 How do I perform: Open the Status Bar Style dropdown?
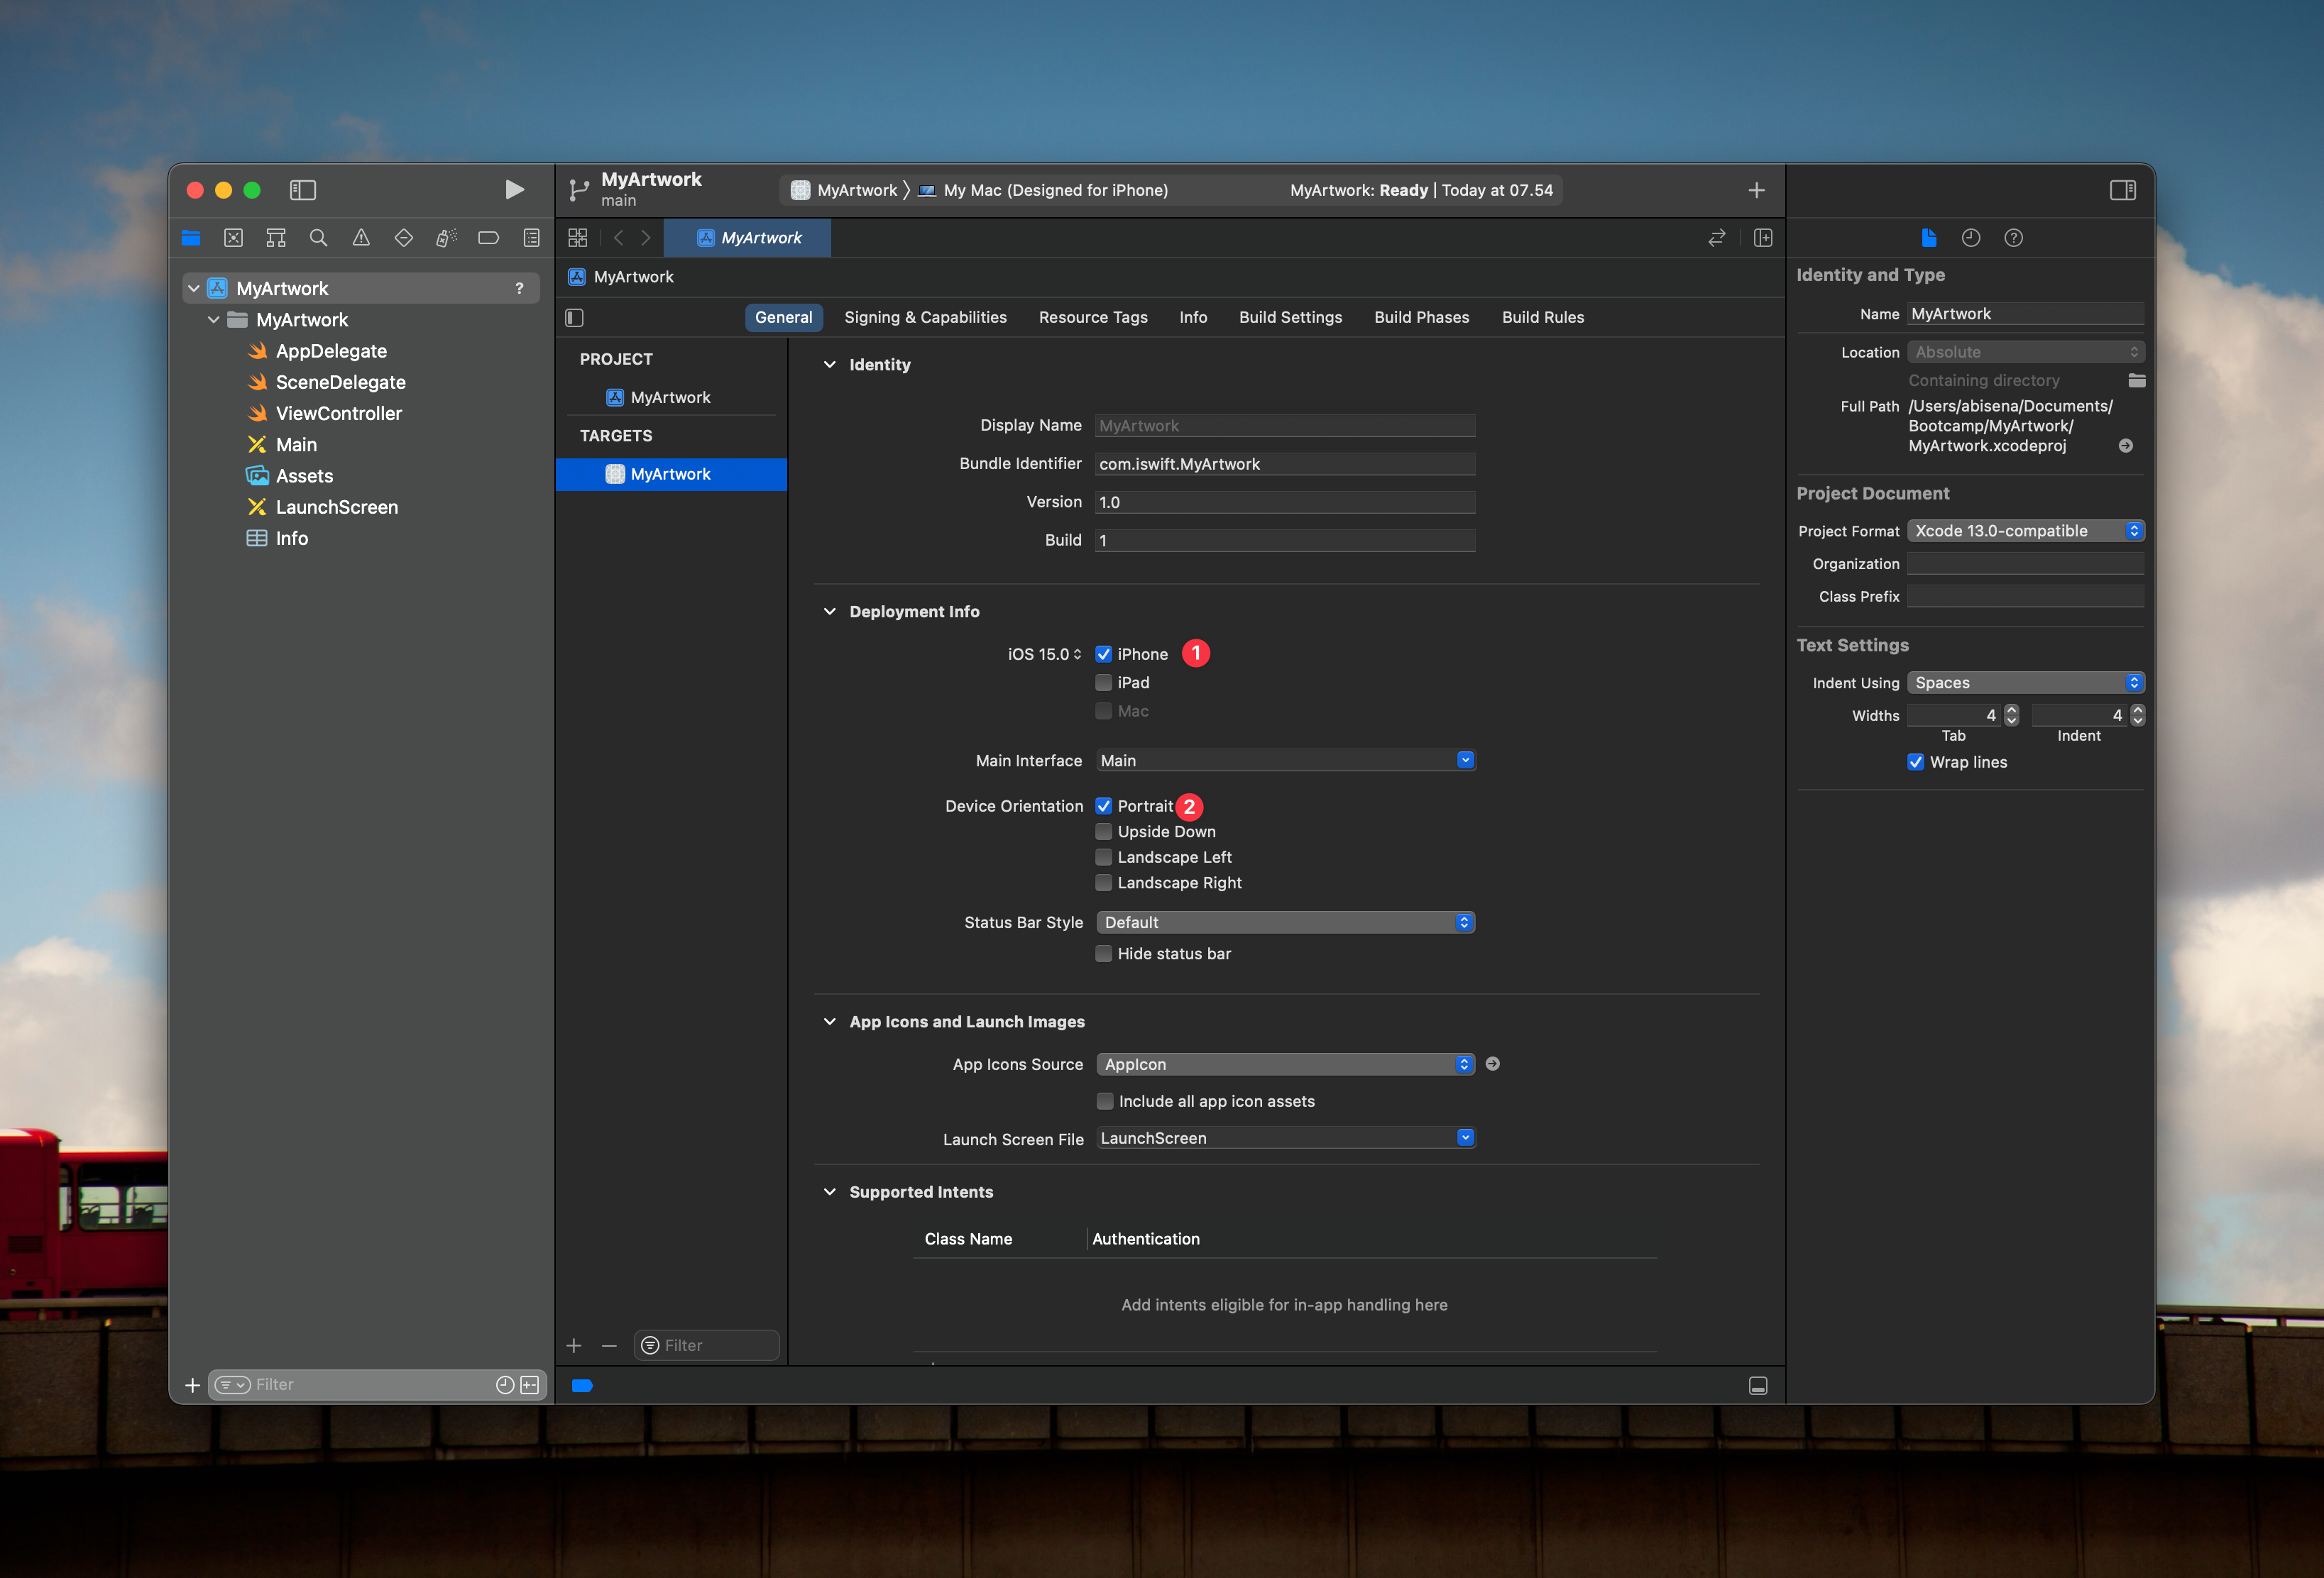coord(1285,922)
